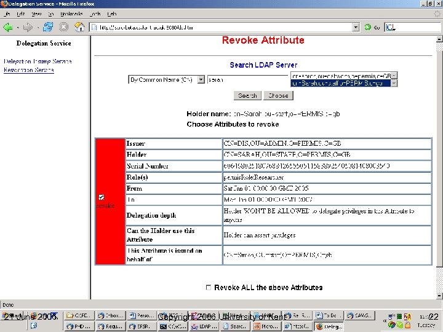Click the Serial Number value cell

point(327,166)
